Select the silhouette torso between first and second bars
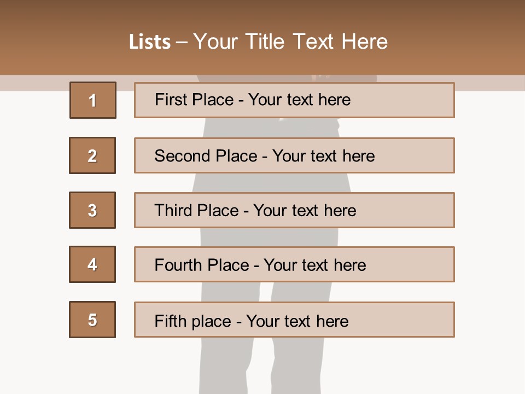This screenshot has height=394, width=525. pyautogui.click(x=273, y=128)
